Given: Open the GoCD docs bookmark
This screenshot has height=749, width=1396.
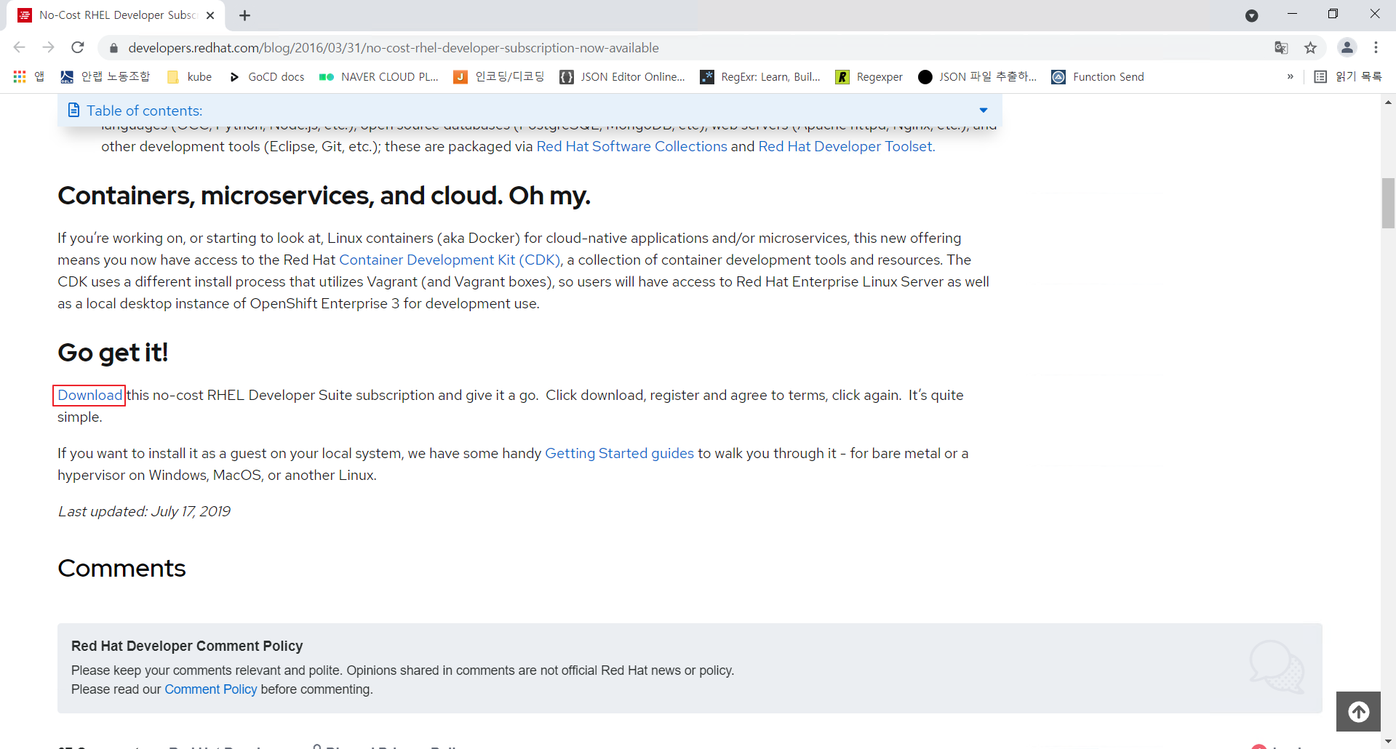Looking at the screenshot, I should pos(266,76).
